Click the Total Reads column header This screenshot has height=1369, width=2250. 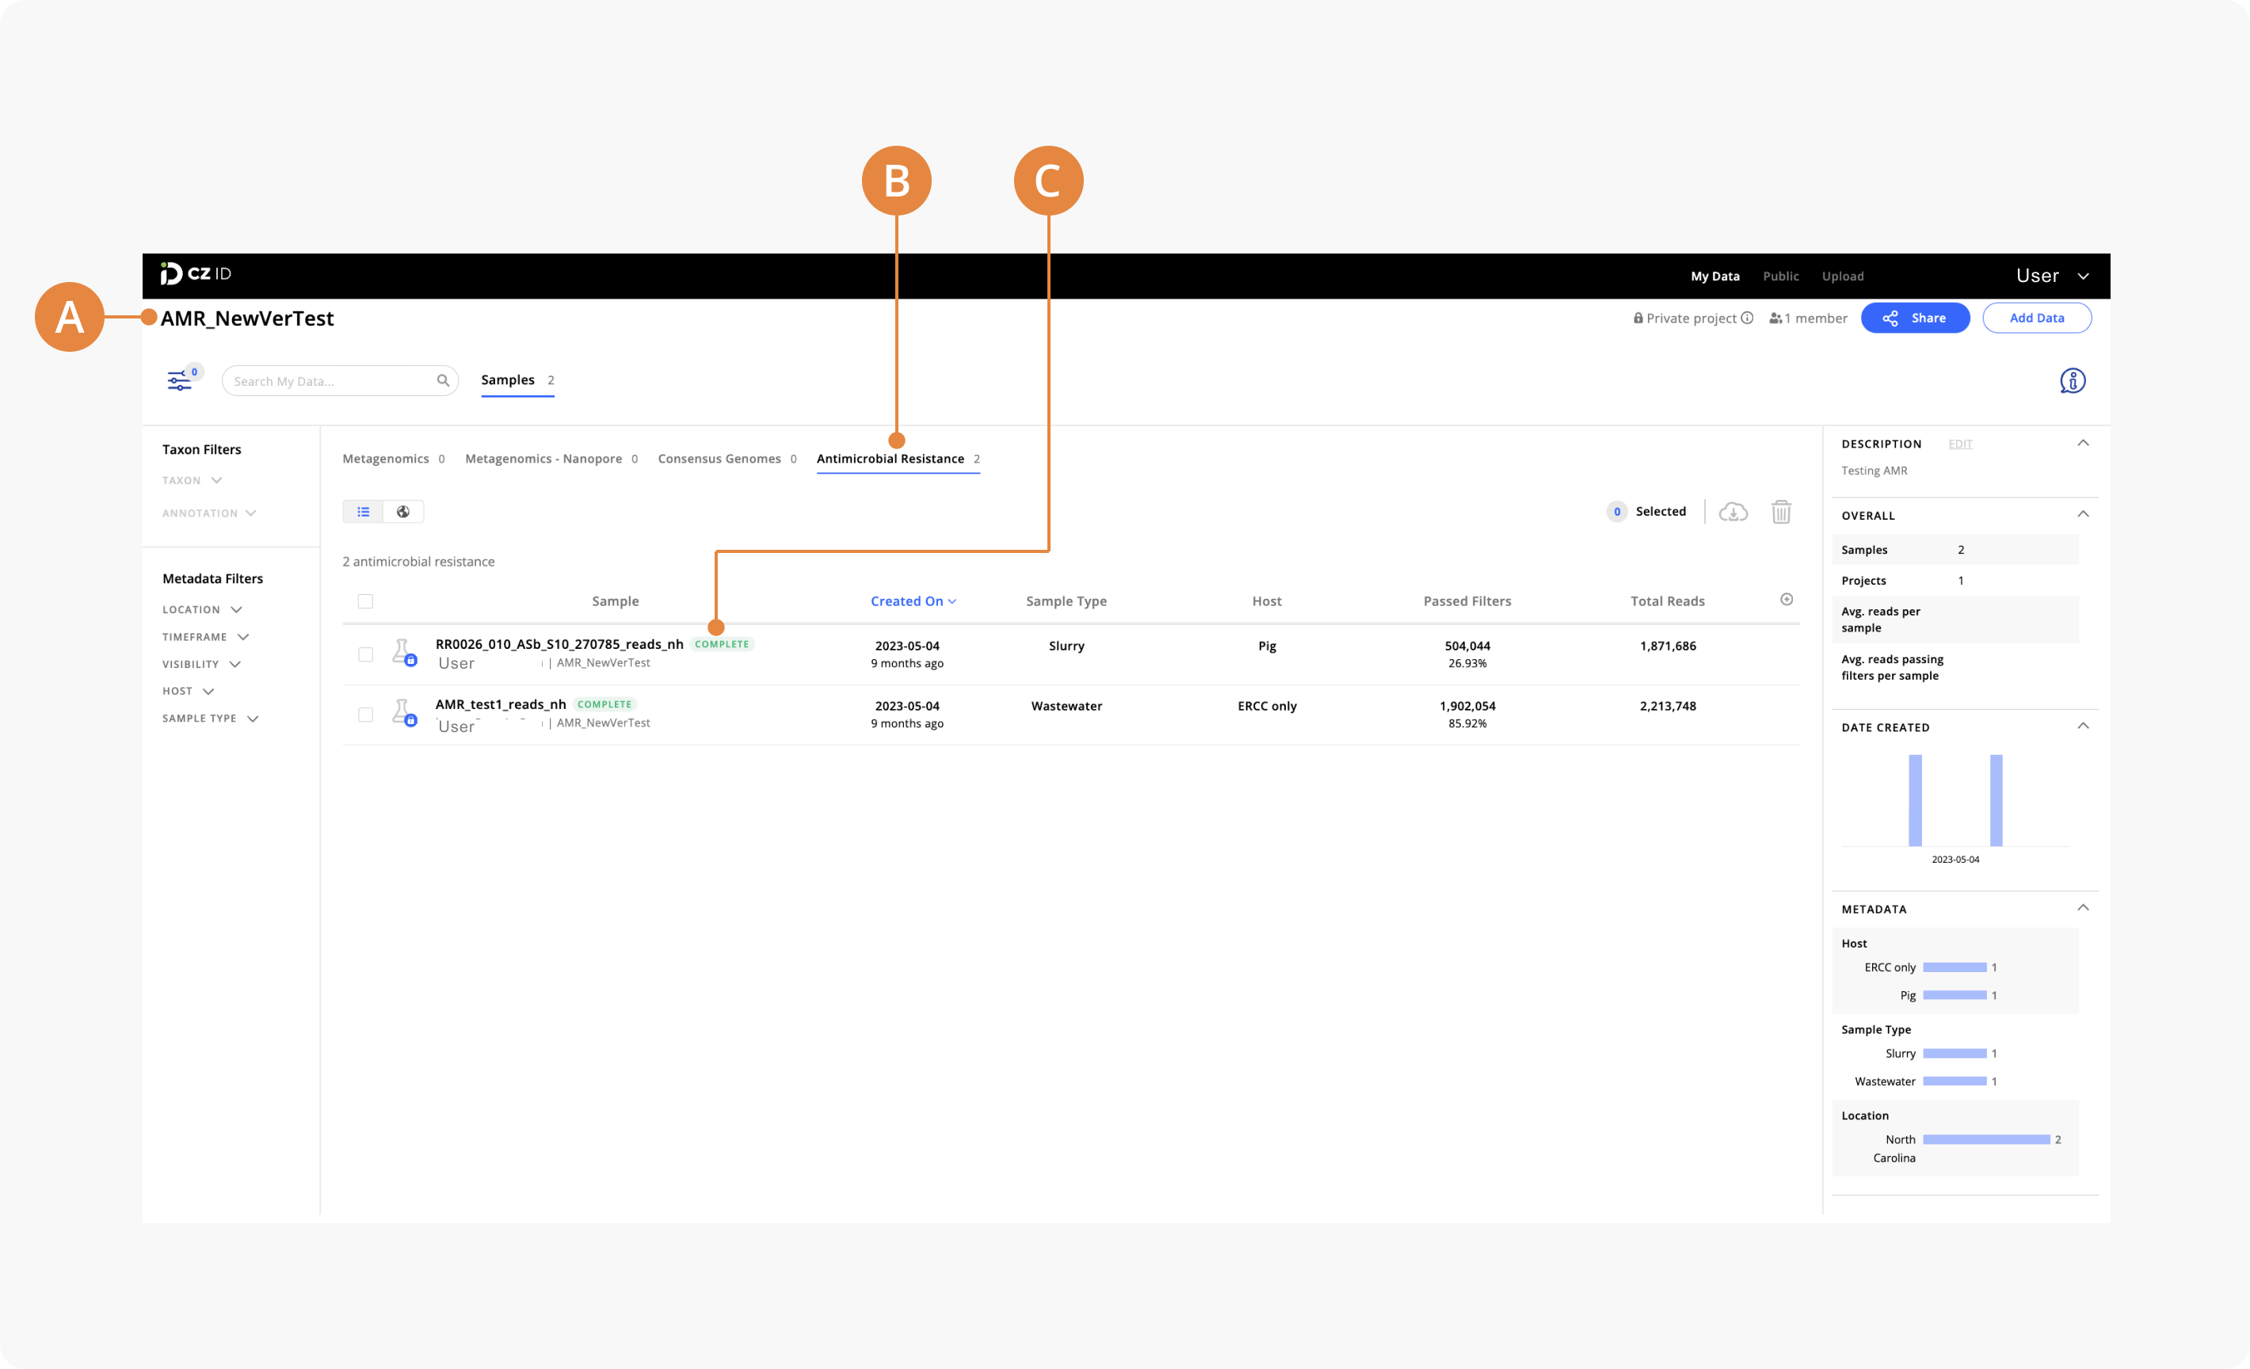pyautogui.click(x=1668, y=601)
